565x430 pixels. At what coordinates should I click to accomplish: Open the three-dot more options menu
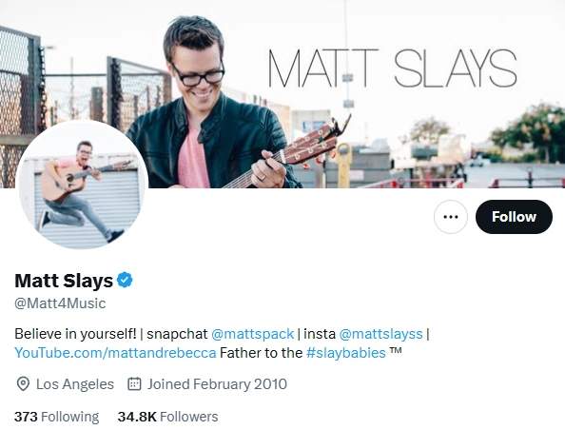(451, 217)
